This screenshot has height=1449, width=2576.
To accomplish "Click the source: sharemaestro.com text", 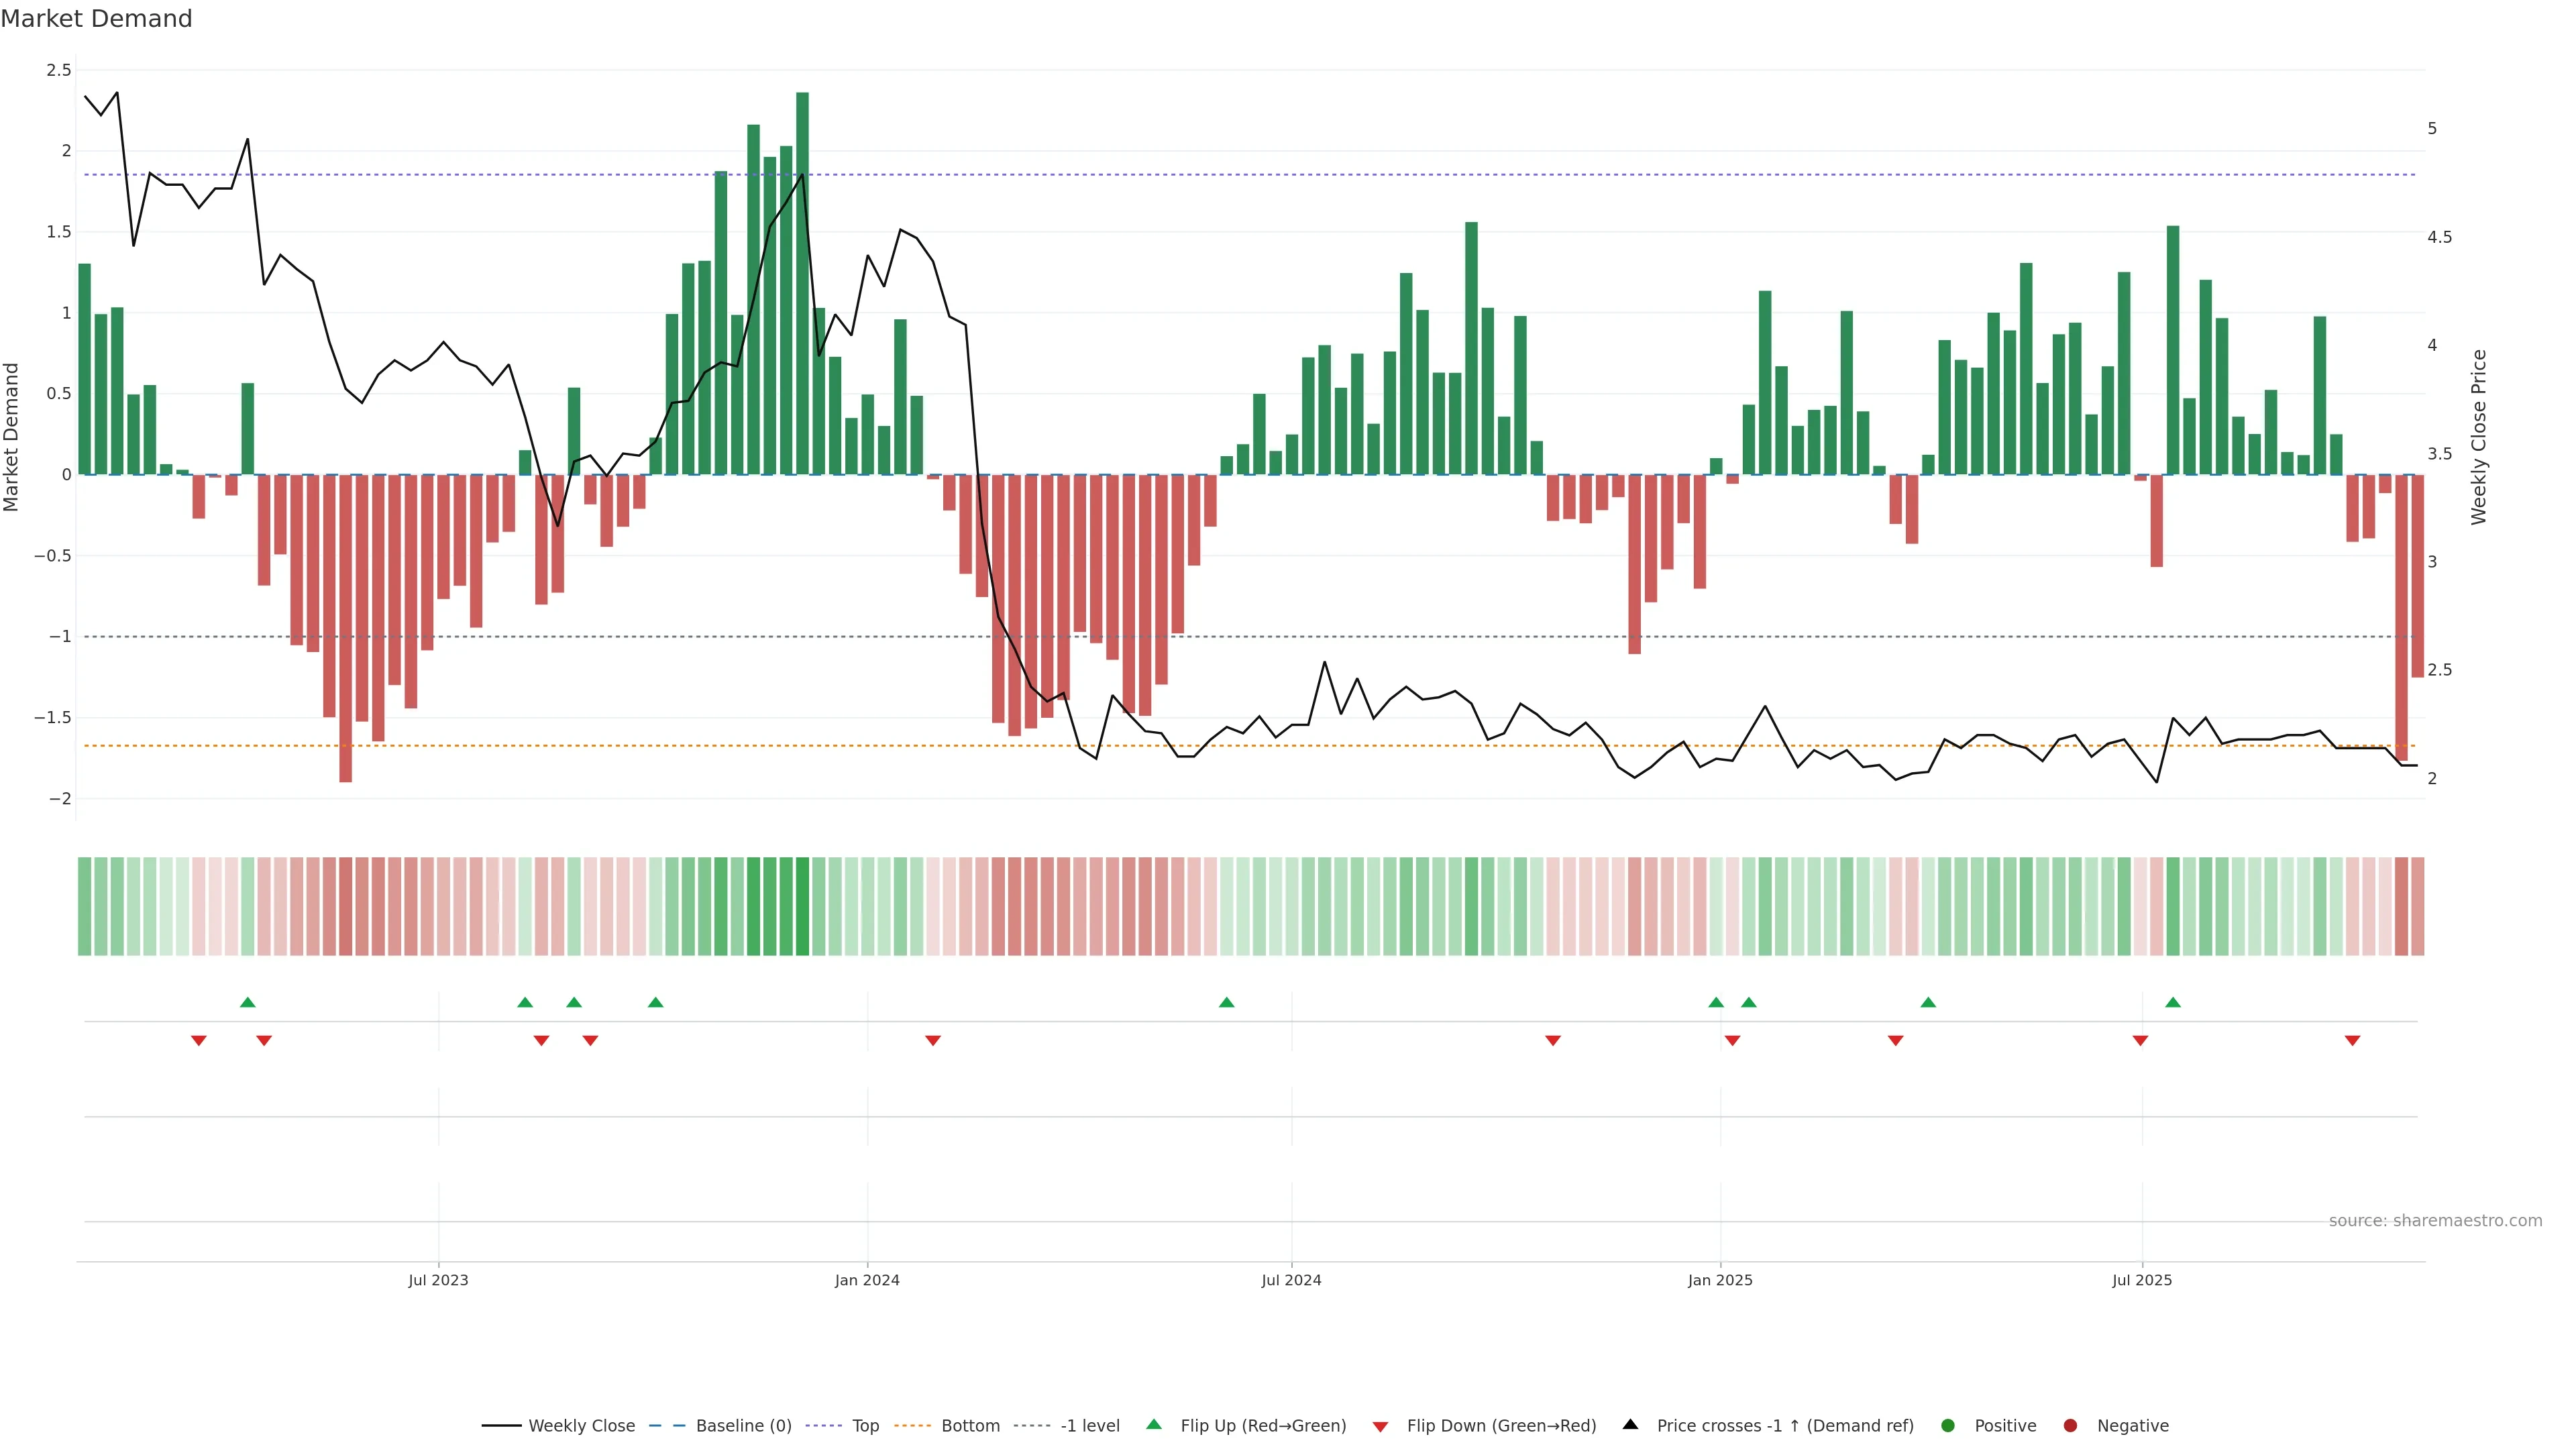I will click(2435, 1220).
